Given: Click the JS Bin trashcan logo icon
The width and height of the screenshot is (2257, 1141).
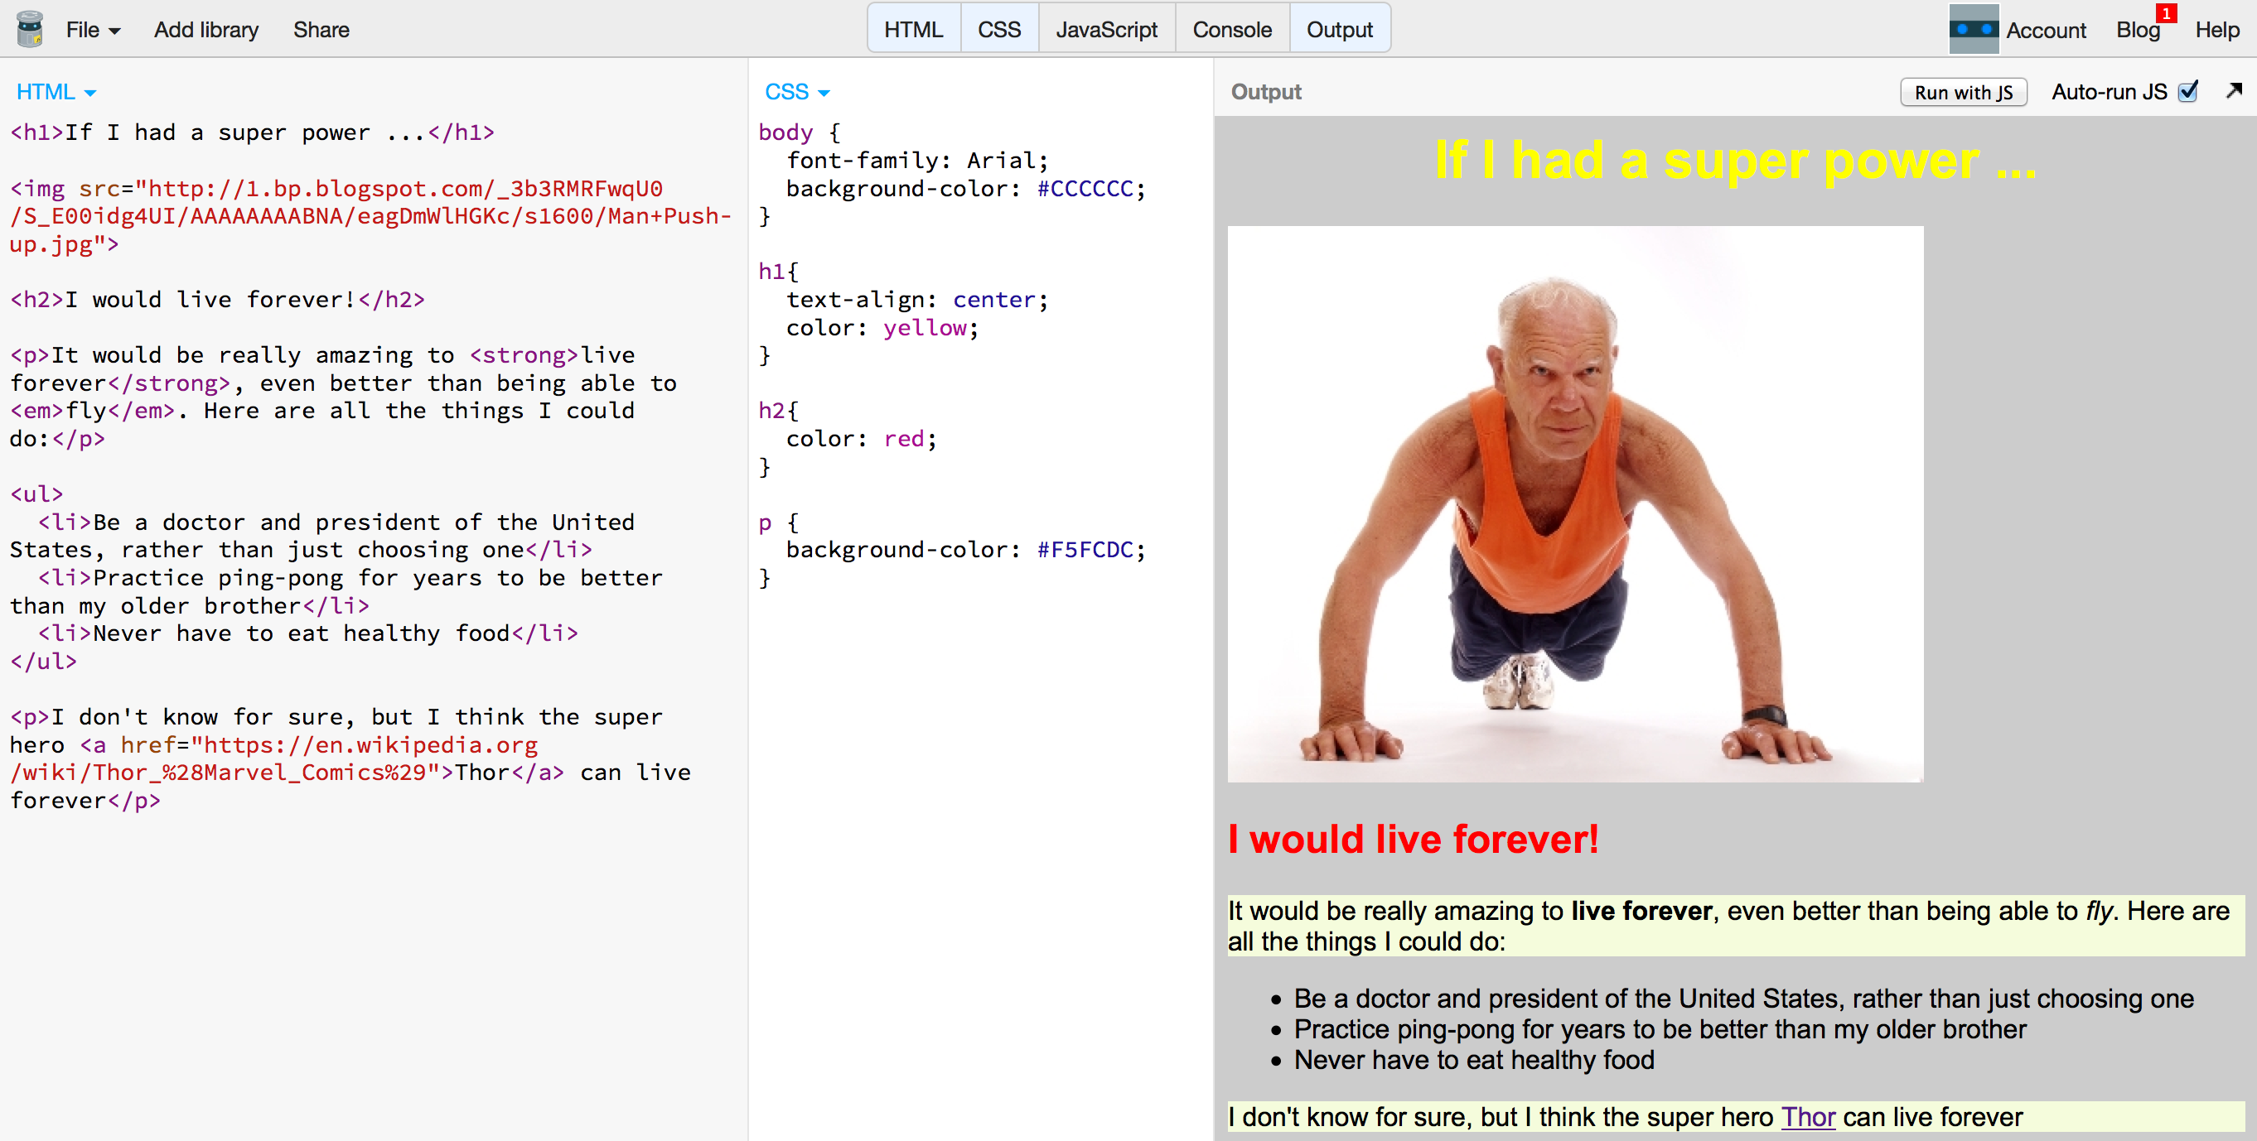Looking at the screenshot, I should point(30,29).
